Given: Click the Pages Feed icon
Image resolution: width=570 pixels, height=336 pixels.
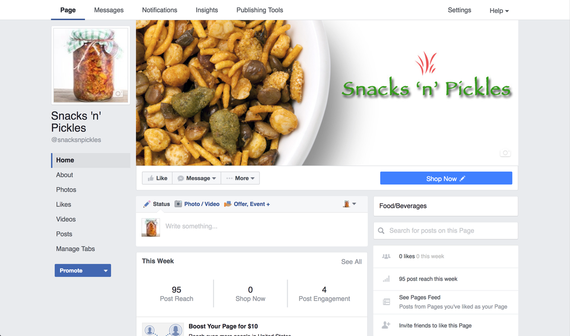Looking at the screenshot, I should (387, 302).
